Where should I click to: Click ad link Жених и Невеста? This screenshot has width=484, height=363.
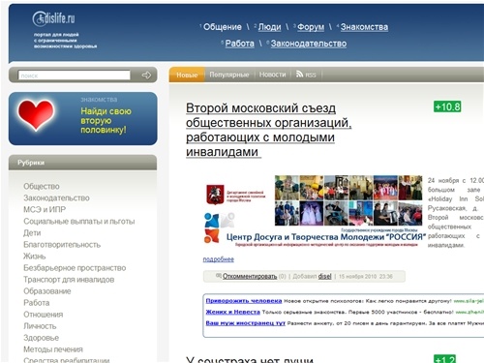pyautogui.click(x=232, y=312)
